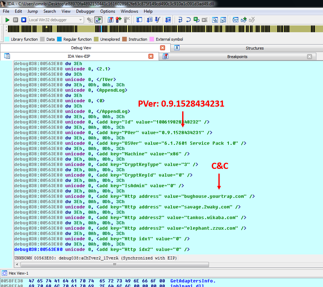Open the Options menu
Viewport: 323px width, 287px height.
click(108, 11)
